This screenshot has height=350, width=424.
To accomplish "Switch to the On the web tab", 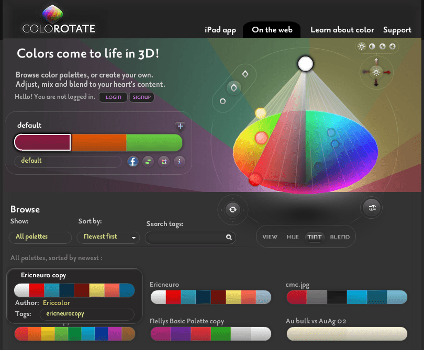I will coord(272,30).
